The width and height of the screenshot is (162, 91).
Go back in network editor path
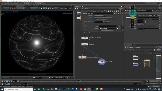(x=76, y=9)
